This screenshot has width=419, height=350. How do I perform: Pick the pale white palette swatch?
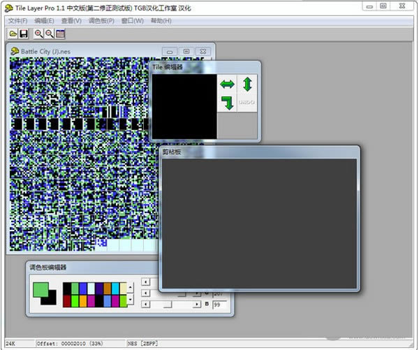(x=91, y=289)
